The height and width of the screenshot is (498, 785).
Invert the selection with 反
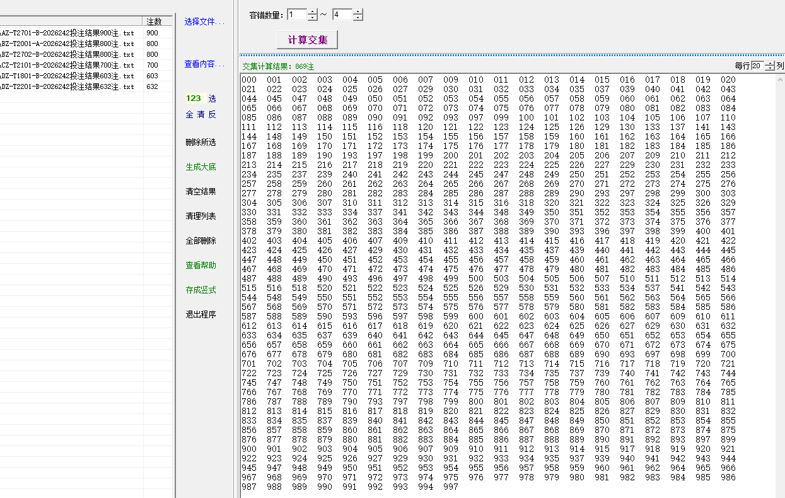pos(212,114)
